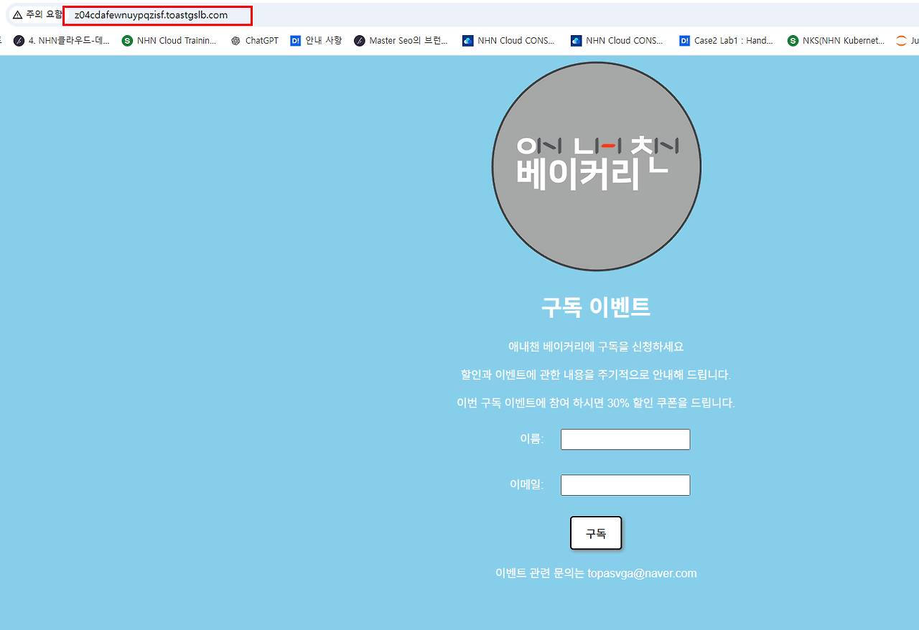919x630 pixels.
Task: Focus the 이름 name input field
Action: click(625, 439)
